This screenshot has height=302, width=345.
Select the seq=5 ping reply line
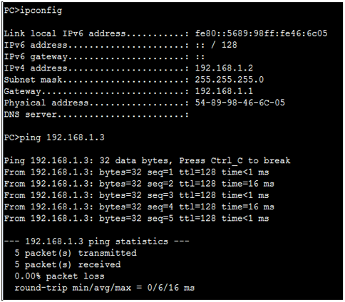tap(136, 219)
